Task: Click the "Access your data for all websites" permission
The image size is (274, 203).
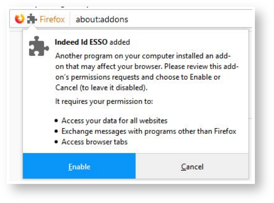Action: 114,120
